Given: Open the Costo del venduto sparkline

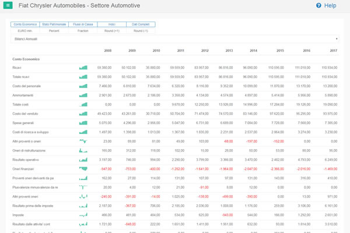Looking at the screenshot, I should pos(83,114).
